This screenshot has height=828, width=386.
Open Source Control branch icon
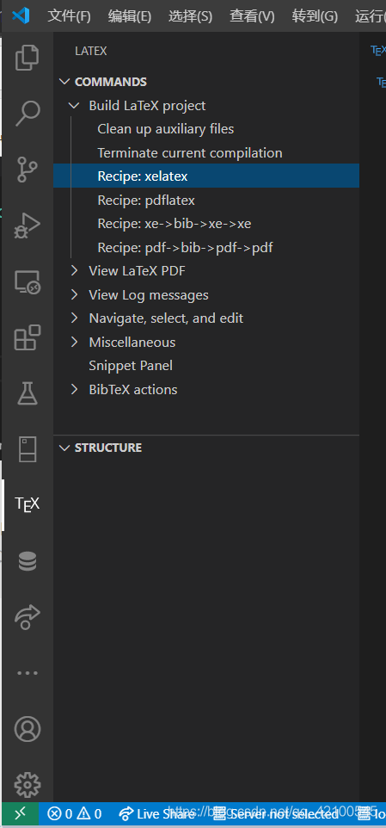[x=27, y=169]
